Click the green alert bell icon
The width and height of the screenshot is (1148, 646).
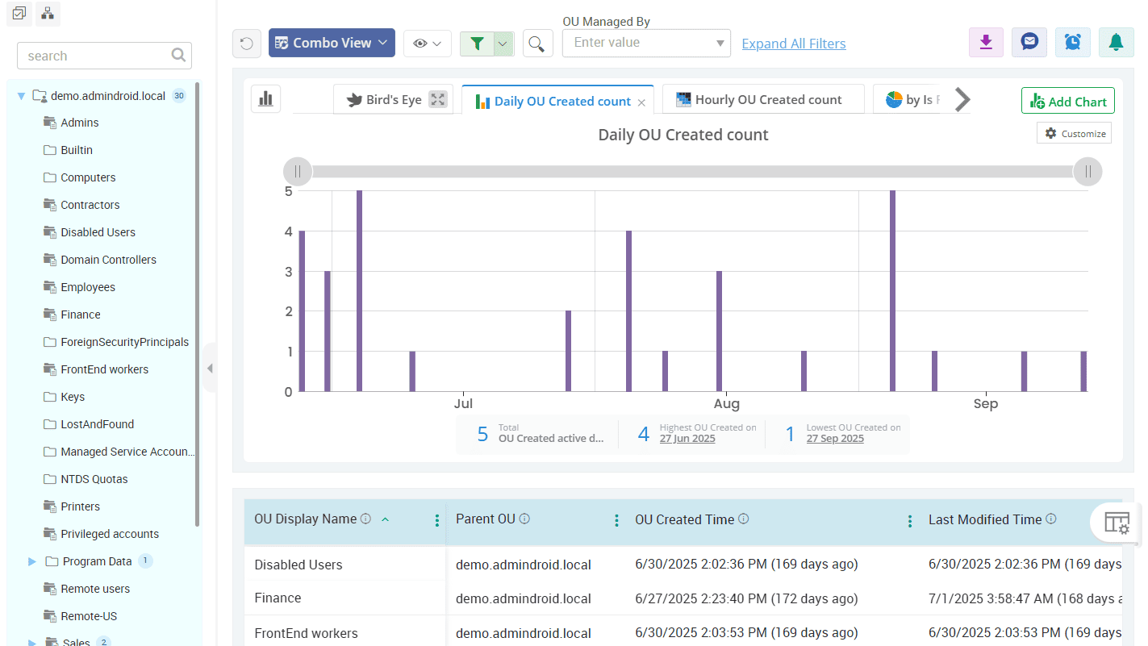coord(1117,43)
